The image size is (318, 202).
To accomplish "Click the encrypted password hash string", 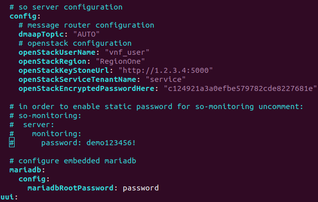I will pos(240,88).
